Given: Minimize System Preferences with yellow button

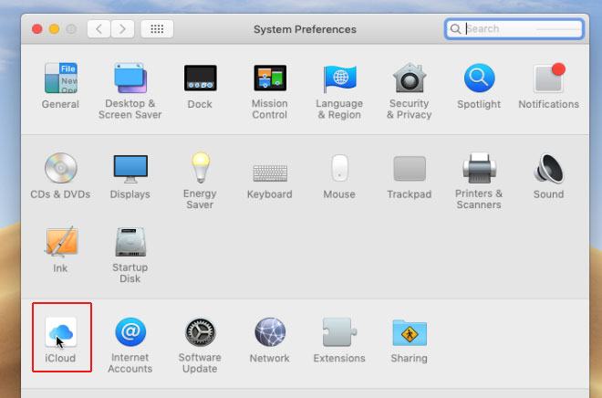Looking at the screenshot, I should click(54, 29).
